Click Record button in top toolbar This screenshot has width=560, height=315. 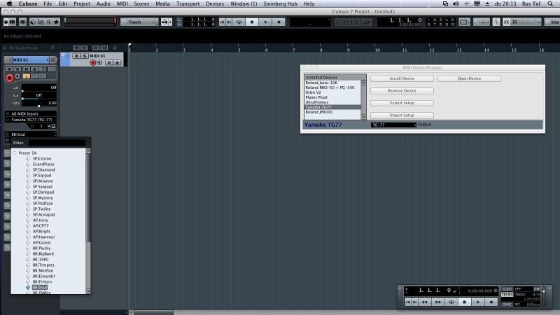pyautogui.click(x=279, y=22)
